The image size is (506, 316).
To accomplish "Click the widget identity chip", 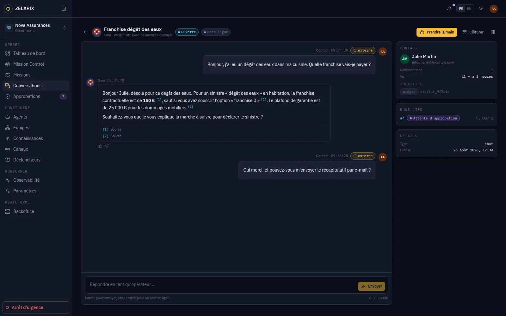I will click(409, 92).
